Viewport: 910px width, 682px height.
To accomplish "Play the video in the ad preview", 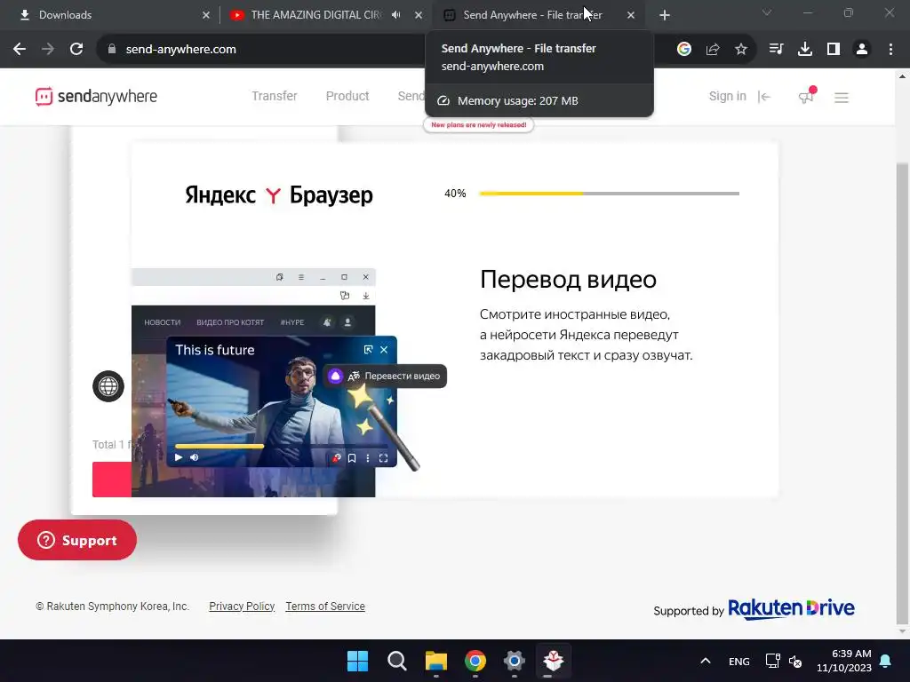I will coord(179,457).
